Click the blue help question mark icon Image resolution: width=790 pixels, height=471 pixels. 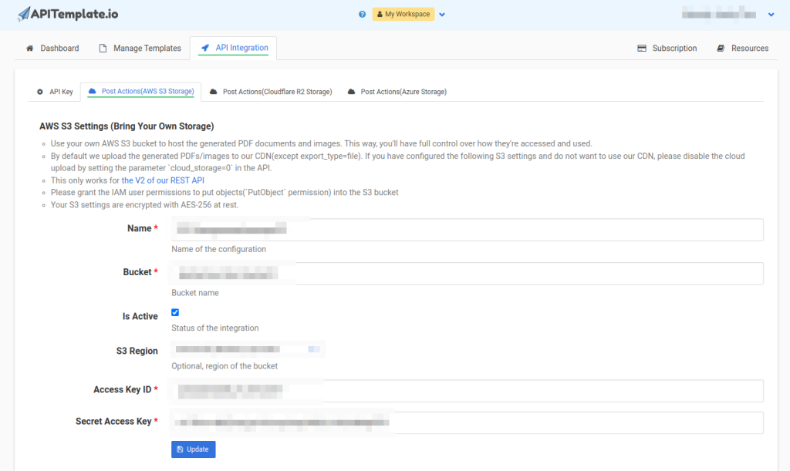click(362, 14)
